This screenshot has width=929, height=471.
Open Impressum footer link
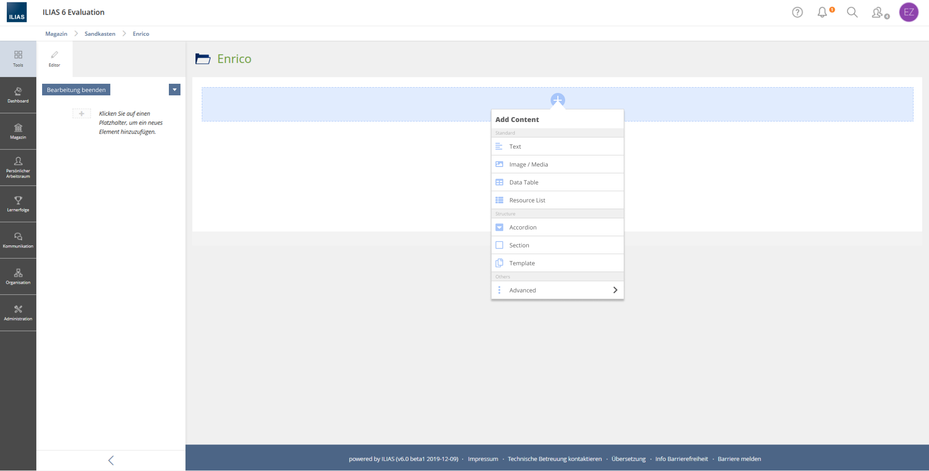tap(482, 459)
